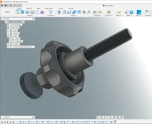
Task: Expand Document Settings node
Action: tap(5, 25)
